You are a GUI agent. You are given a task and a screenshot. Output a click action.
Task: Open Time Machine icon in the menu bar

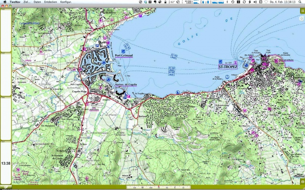233,2
